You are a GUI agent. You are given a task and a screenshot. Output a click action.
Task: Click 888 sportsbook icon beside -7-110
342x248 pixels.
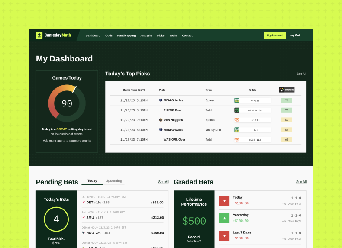[x=237, y=120]
